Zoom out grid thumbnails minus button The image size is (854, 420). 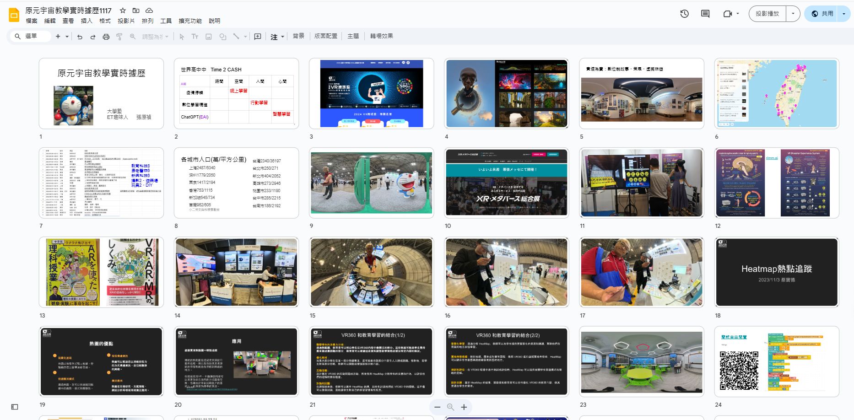[438, 407]
